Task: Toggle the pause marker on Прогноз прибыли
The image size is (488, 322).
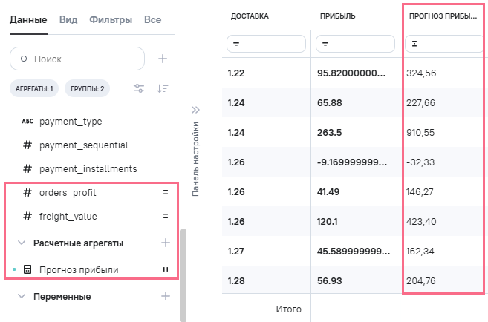Action: (166, 270)
